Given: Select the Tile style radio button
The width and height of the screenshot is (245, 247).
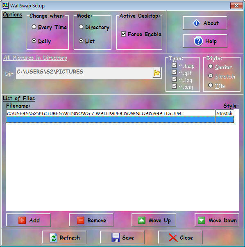Looking at the screenshot, I should 211,85.
